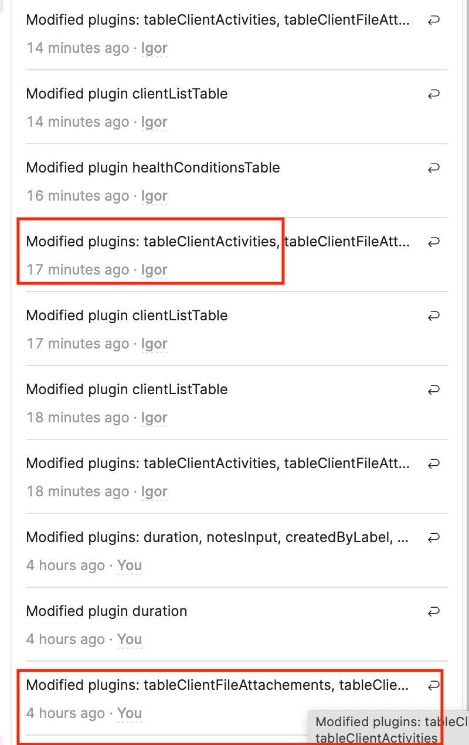Revert the tableClientFileAttachements change from 4 hours ago
The height and width of the screenshot is (745, 469).
pos(434,686)
